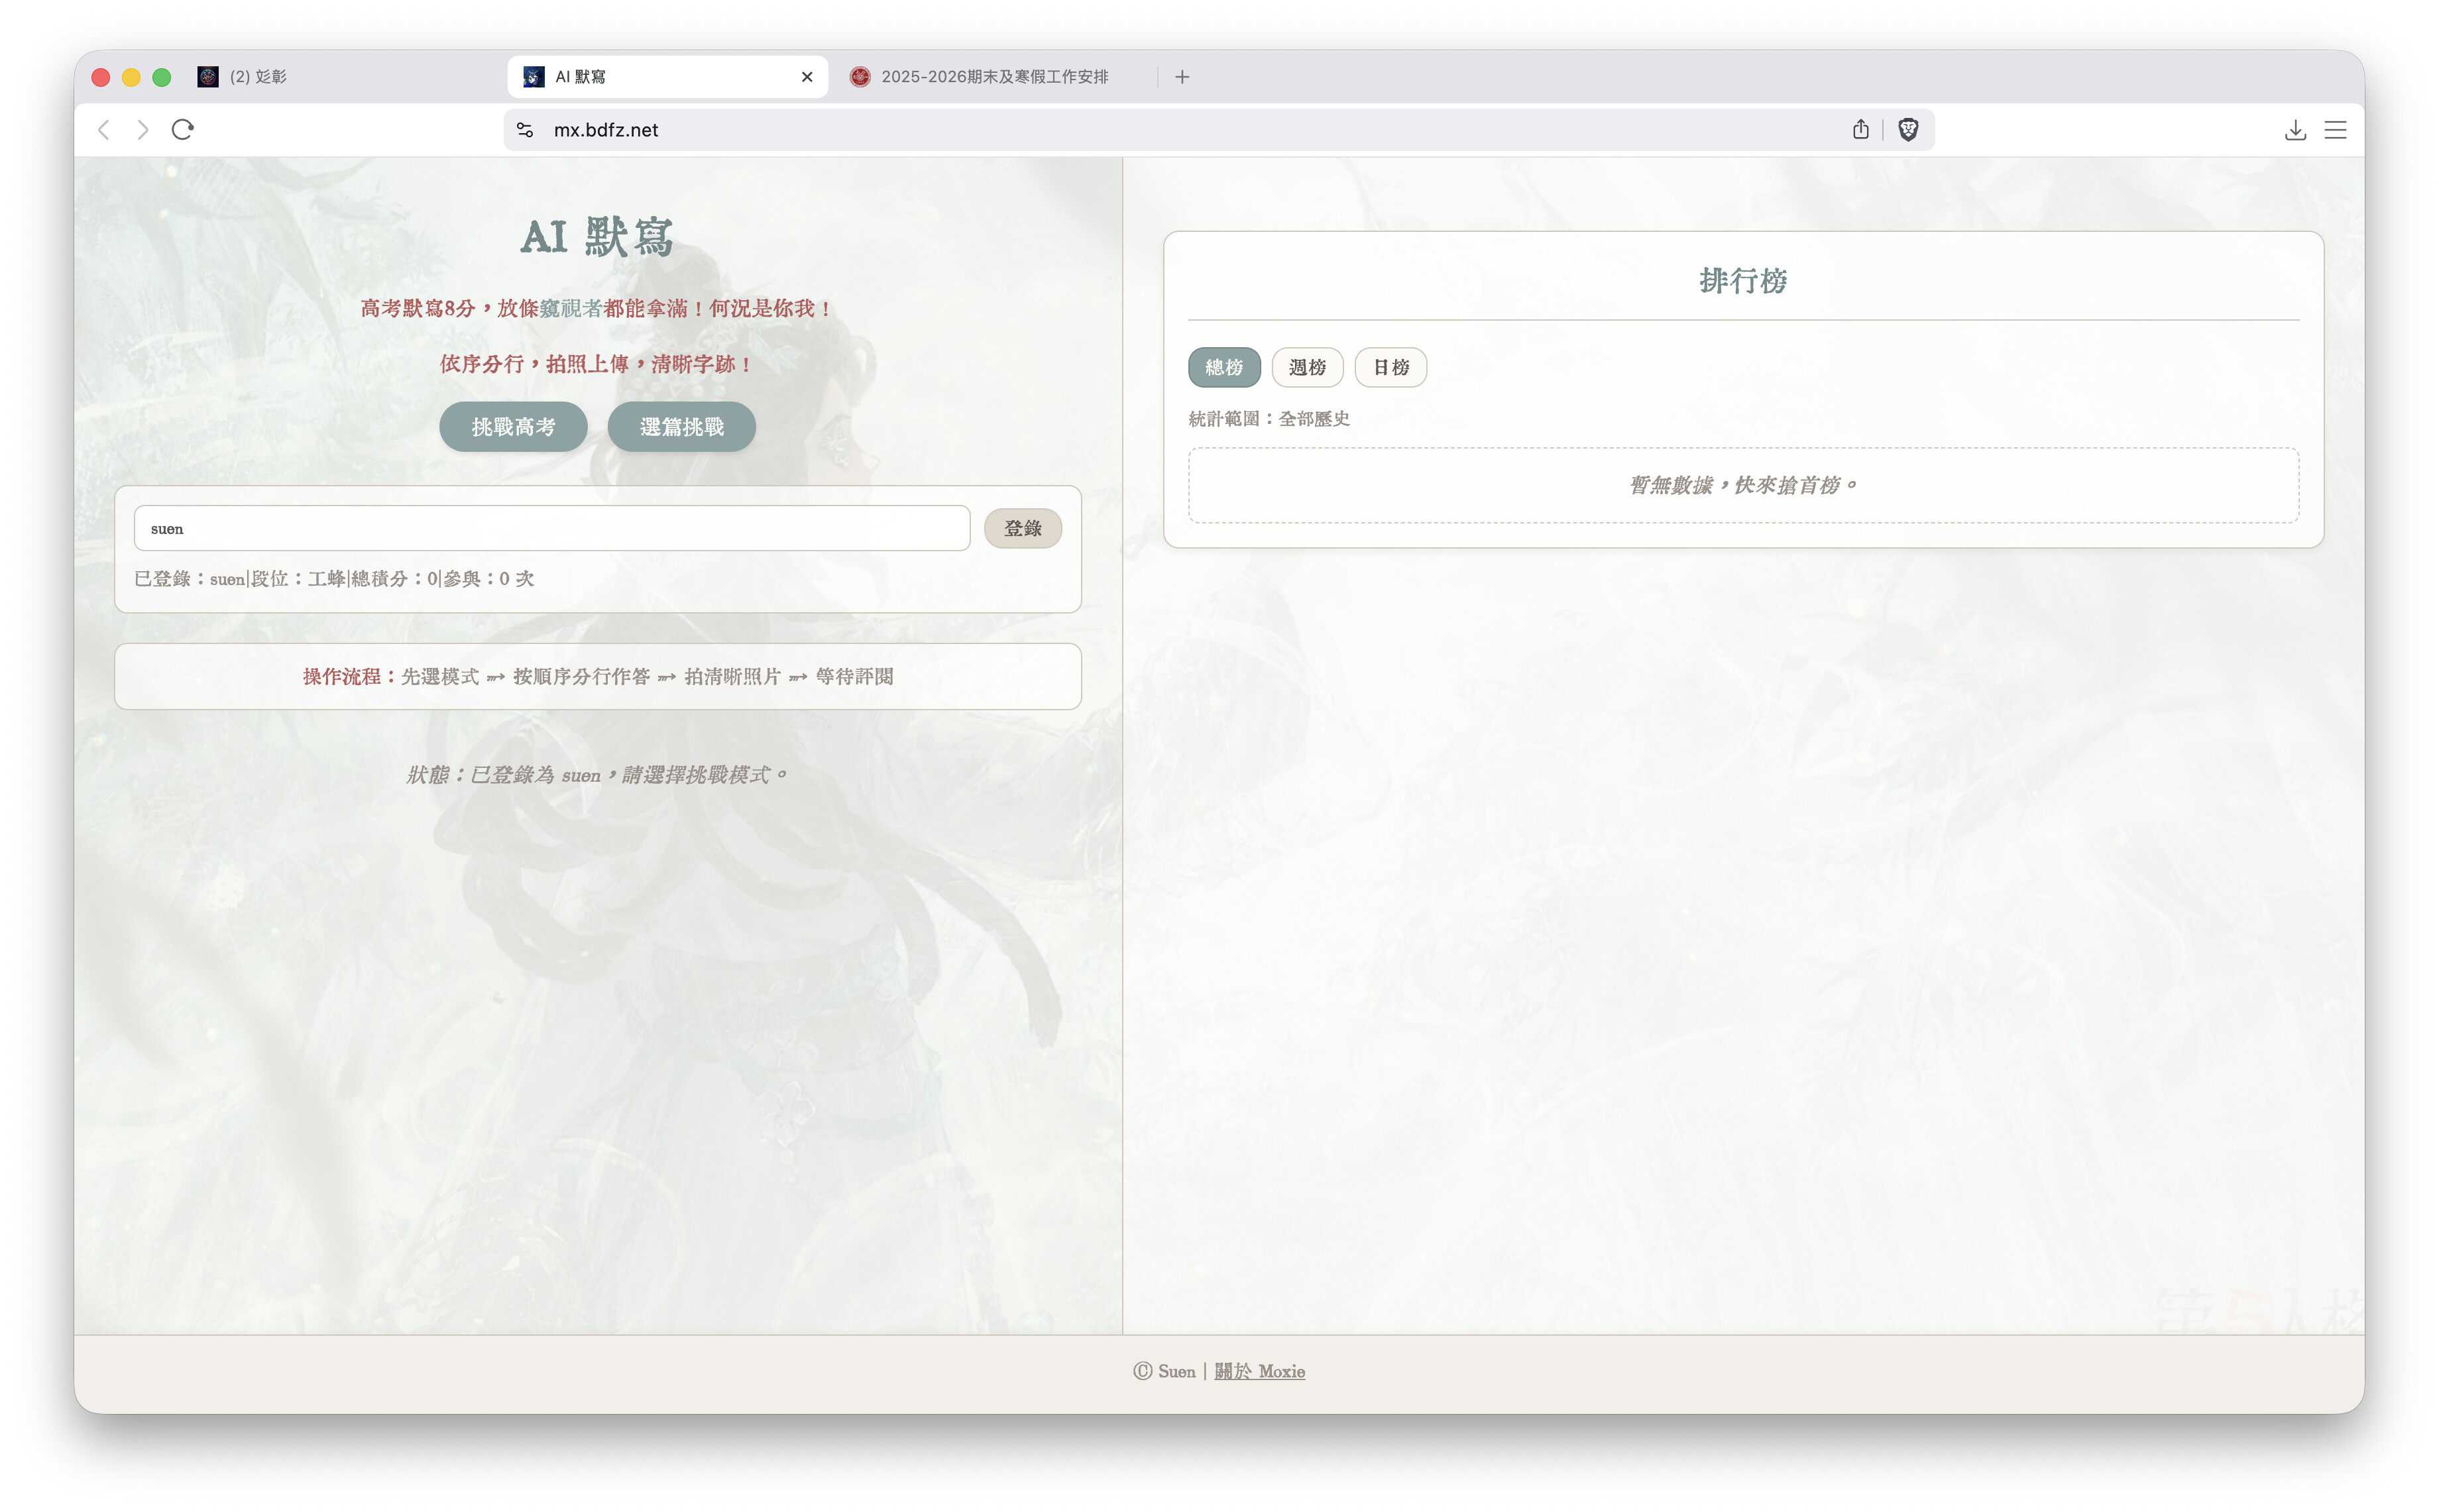Viewport: 2439px width, 1512px height.
Task: Click the username input showing suen
Action: pyautogui.click(x=551, y=528)
